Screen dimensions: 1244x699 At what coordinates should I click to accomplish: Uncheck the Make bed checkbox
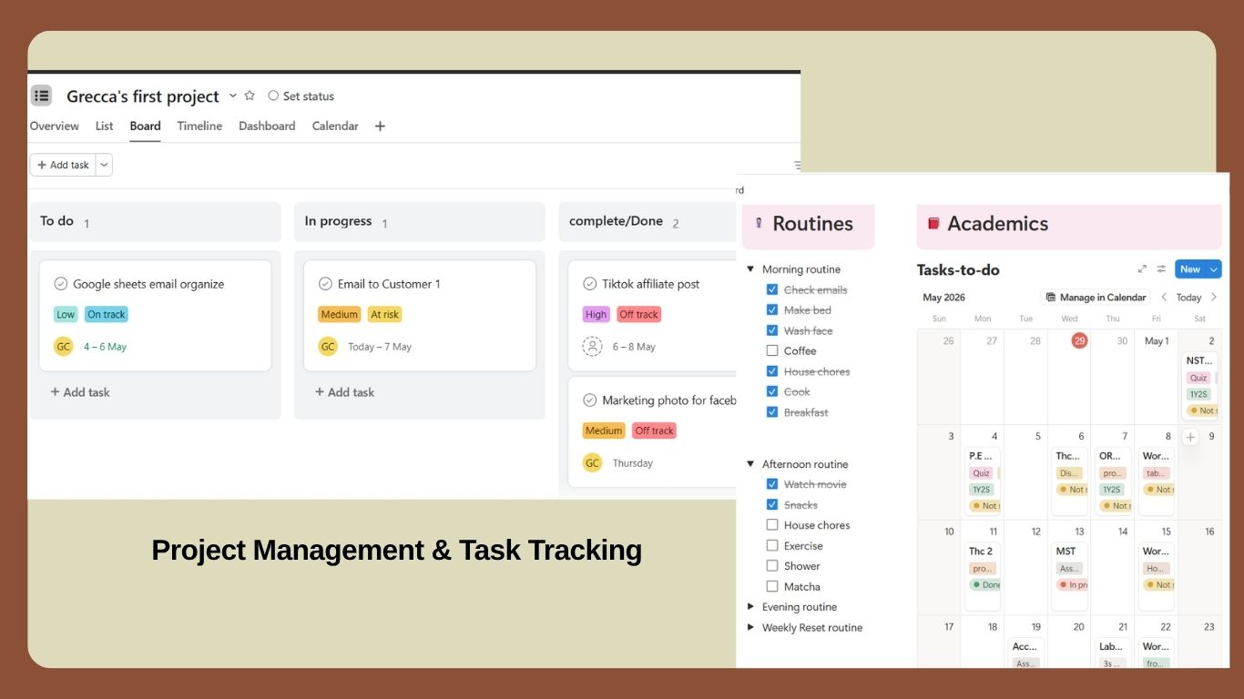pyautogui.click(x=772, y=309)
